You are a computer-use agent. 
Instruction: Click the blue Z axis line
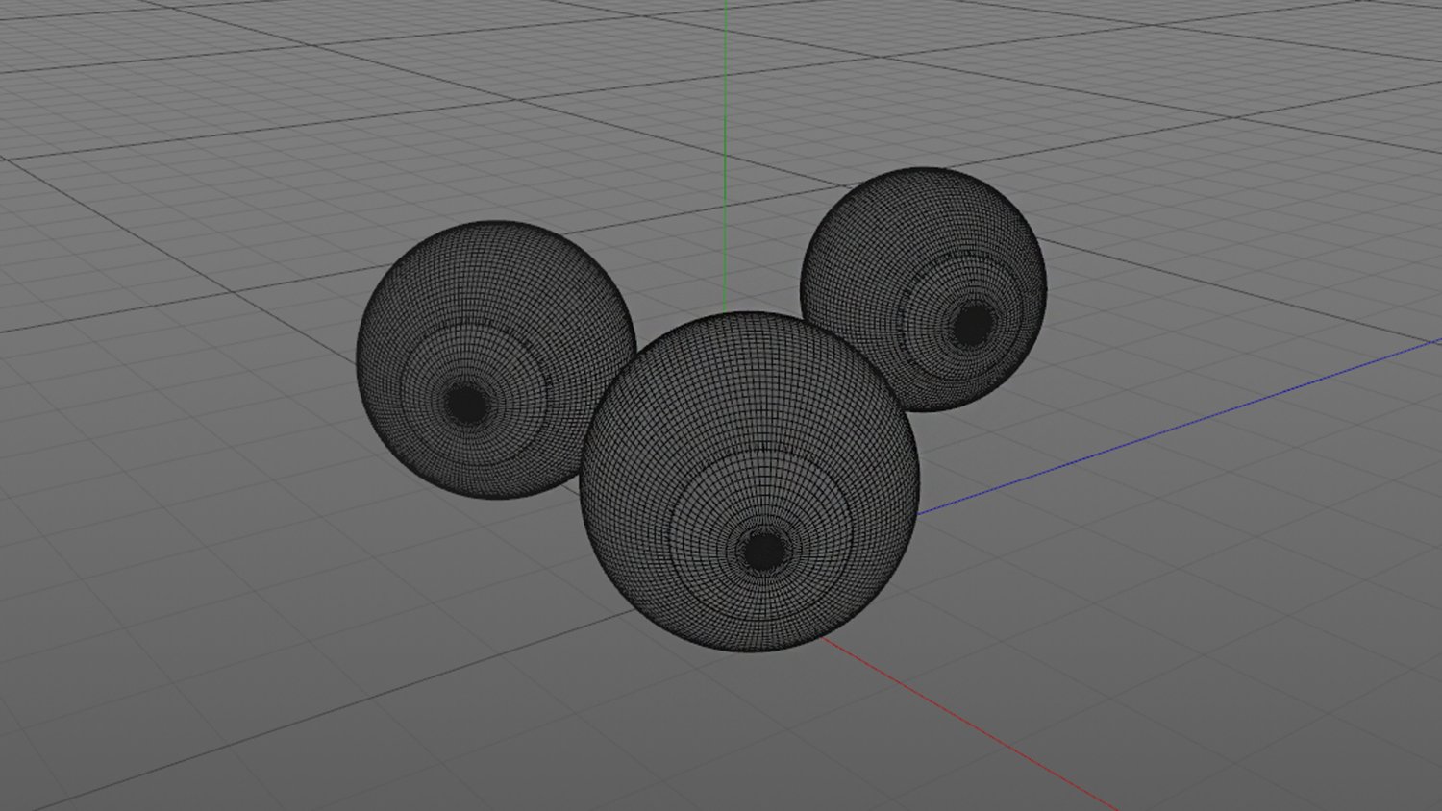coord(1180,427)
